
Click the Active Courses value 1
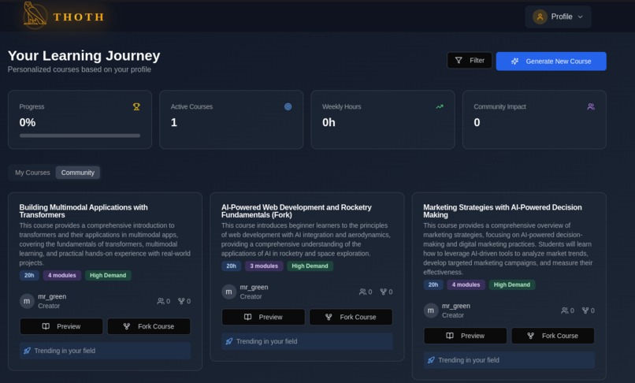174,122
